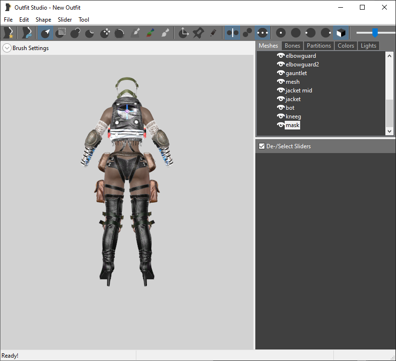
Task: Select the jacket mid mesh name
Action: tap(299, 90)
